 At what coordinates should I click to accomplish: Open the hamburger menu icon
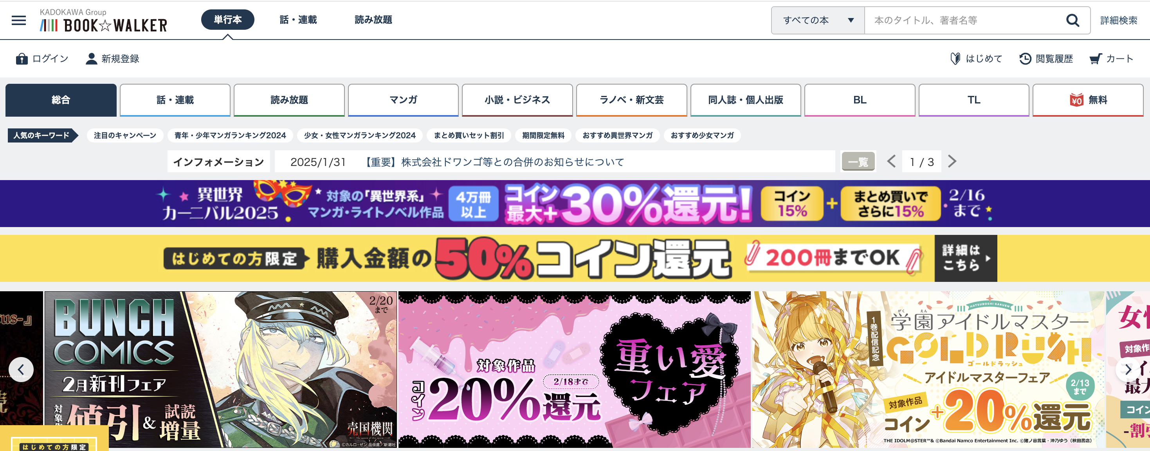(19, 20)
